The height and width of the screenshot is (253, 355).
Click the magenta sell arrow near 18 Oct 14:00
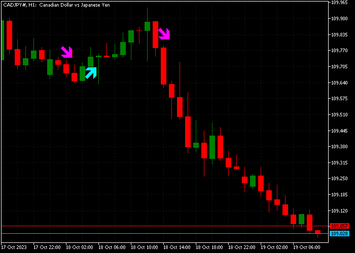click(x=164, y=34)
